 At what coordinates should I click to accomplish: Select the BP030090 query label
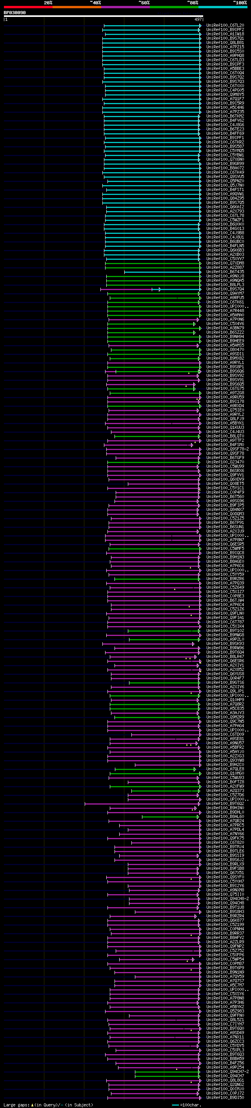coord(15,13)
